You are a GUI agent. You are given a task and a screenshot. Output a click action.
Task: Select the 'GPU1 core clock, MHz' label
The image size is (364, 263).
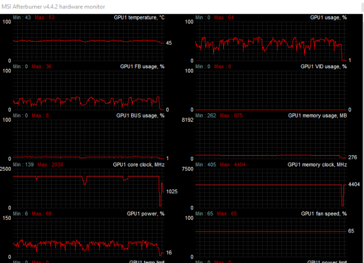[139, 165]
